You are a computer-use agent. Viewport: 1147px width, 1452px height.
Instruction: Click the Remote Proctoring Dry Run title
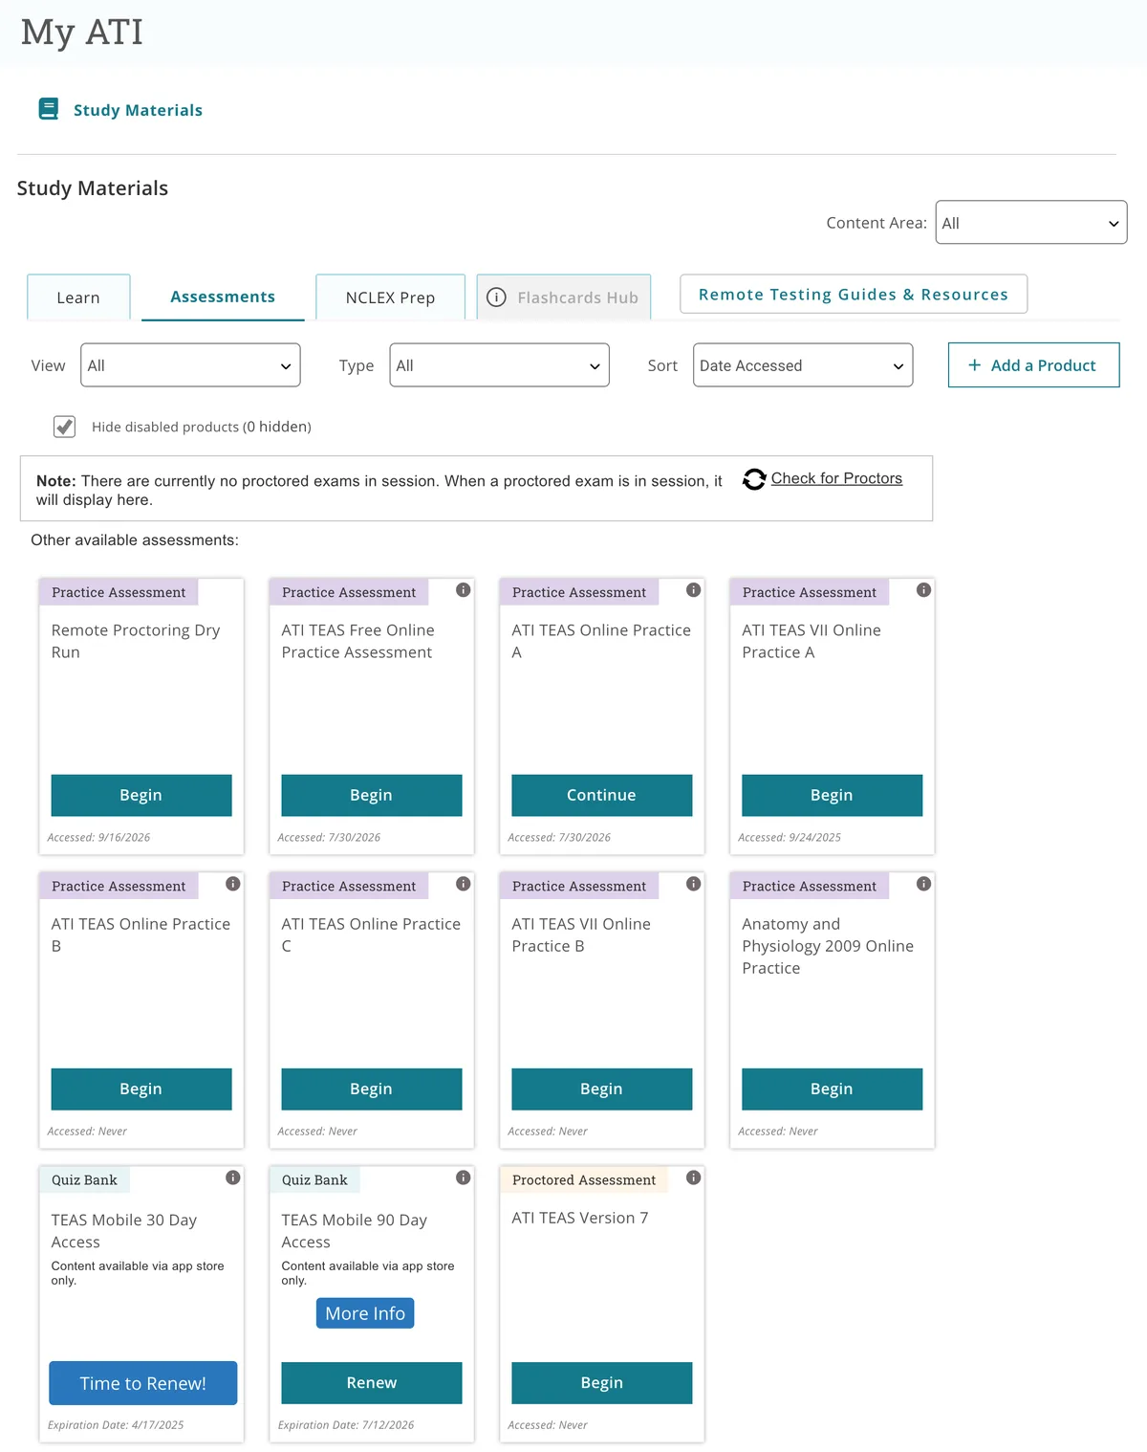point(136,641)
